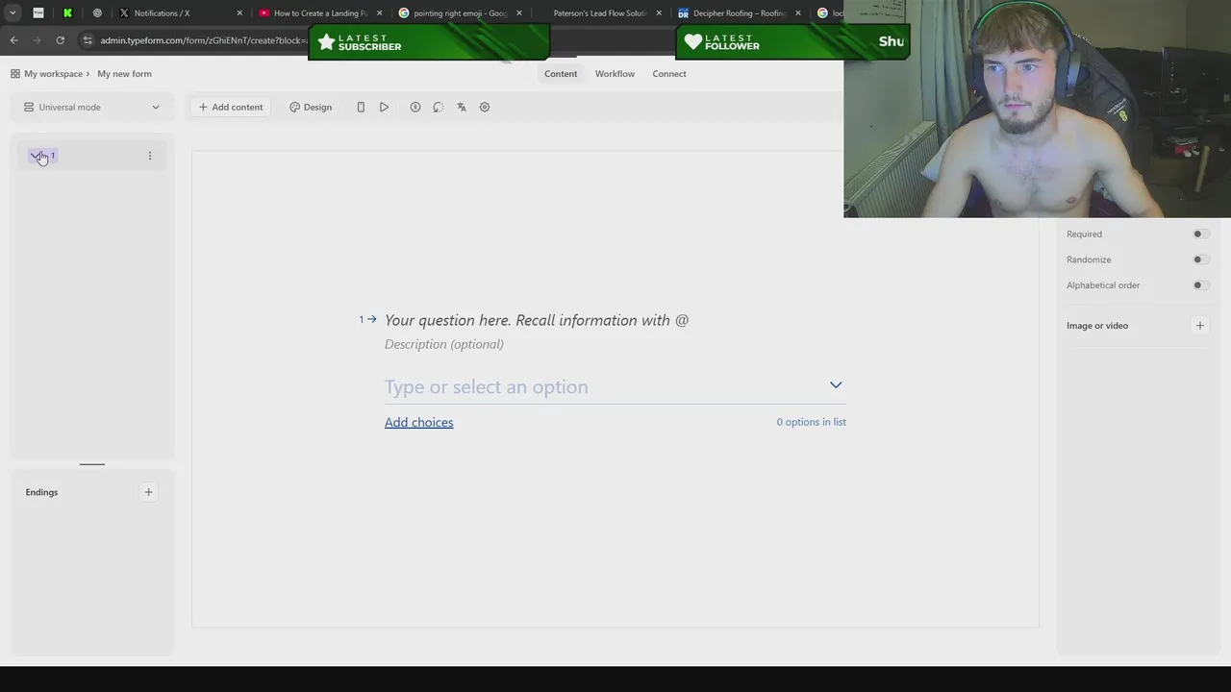This screenshot has height=692, width=1231.
Task: Click the question title placeholder field
Action: 537,320
